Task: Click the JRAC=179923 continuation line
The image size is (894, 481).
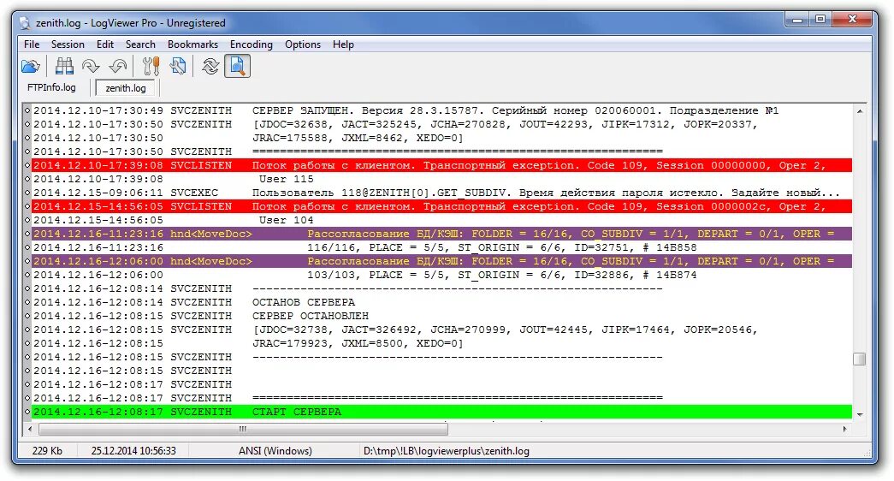Action: tap(442, 343)
